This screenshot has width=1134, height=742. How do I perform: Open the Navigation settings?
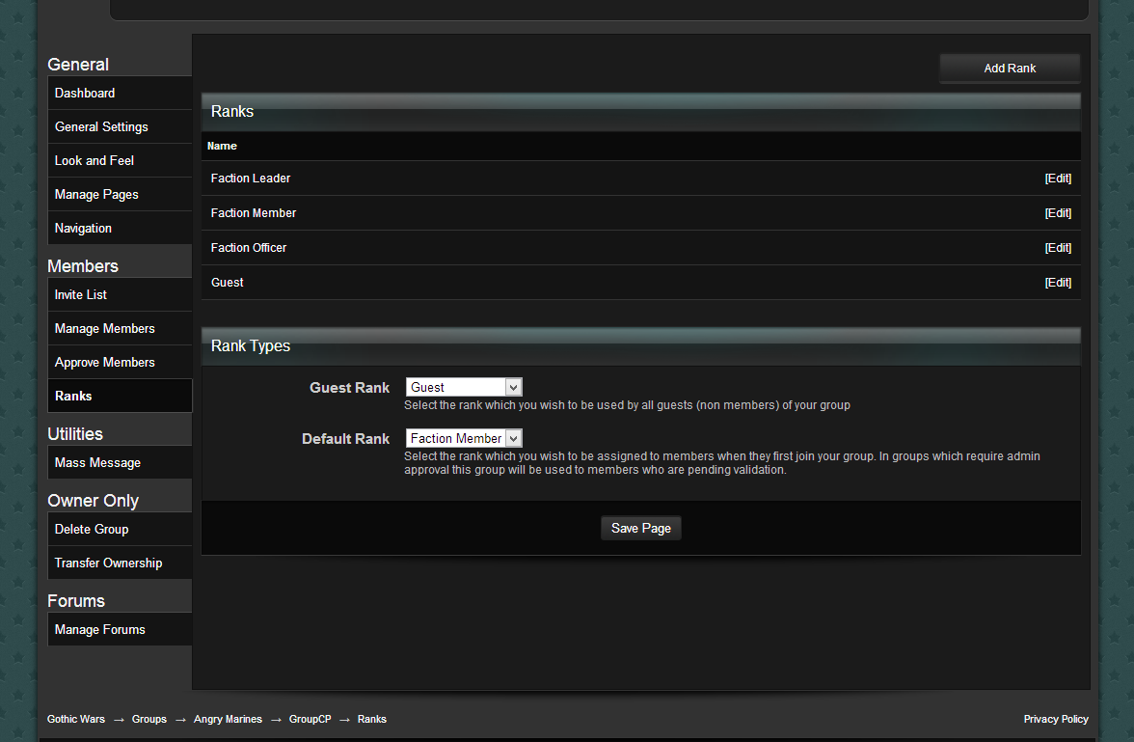click(120, 228)
